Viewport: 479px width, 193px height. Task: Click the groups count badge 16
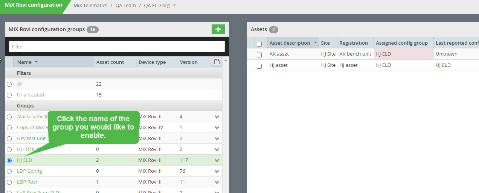click(x=93, y=29)
